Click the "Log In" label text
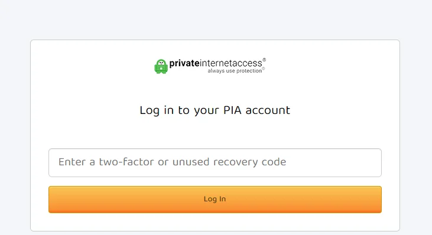The width and height of the screenshot is (432, 235). (x=215, y=199)
